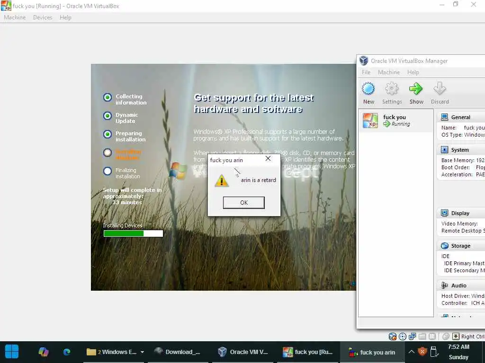Click the Storage disk icon in details pane

pyautogui.click(x=444, y=246)
